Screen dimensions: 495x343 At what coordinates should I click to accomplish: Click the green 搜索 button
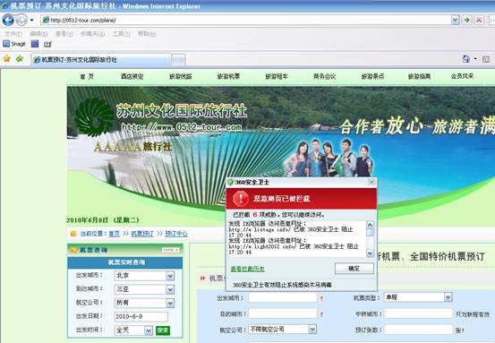coord(163,330)
